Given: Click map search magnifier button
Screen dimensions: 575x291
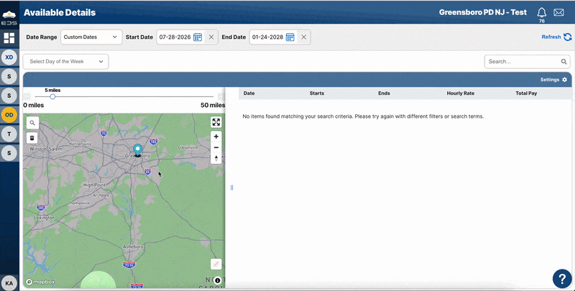Looking at the screenshot, I should 32,123.
